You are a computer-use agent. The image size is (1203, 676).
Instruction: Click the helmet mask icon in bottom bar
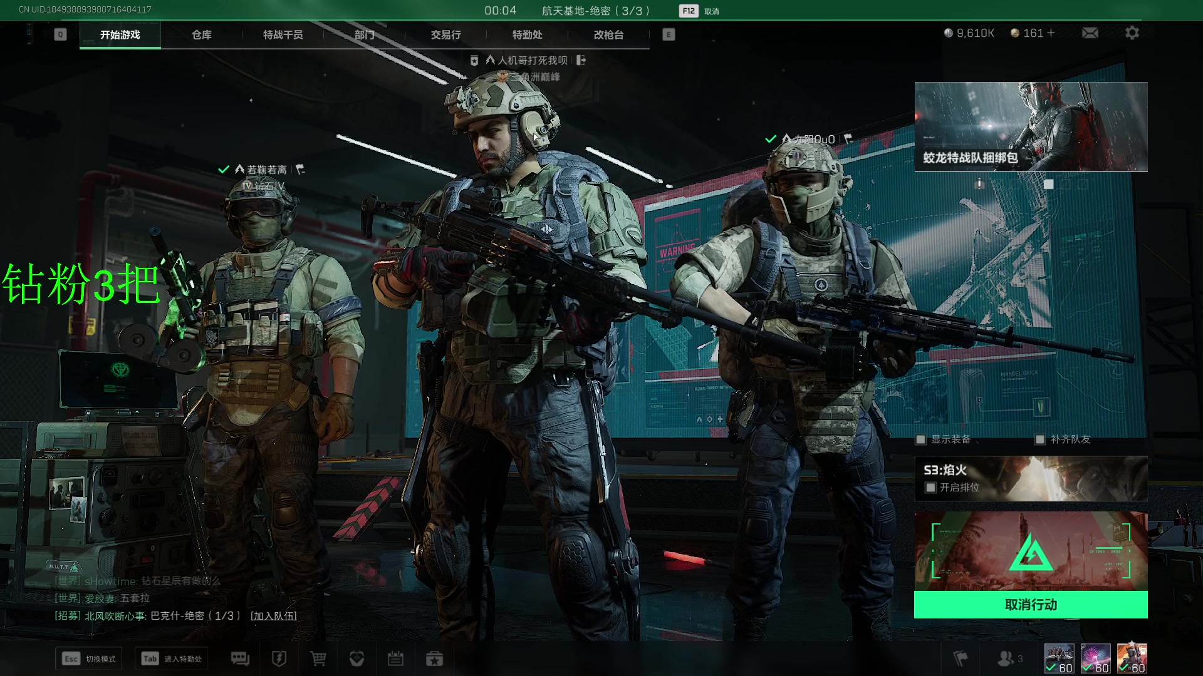[x=357, y=658]
